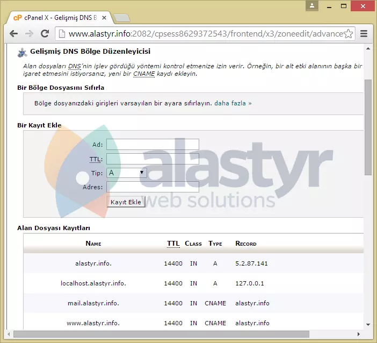This screenshot has width=377, height=343.
Task: Click record value 5.2.87.141
Action: (x=251, y=263)
